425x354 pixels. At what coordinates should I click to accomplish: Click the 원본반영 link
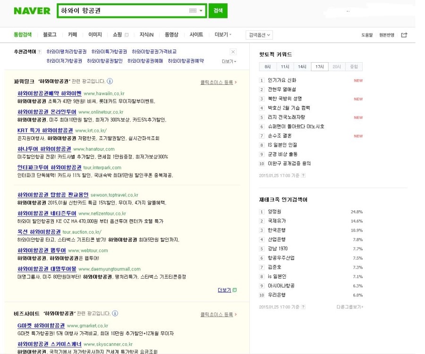point(386,35)
